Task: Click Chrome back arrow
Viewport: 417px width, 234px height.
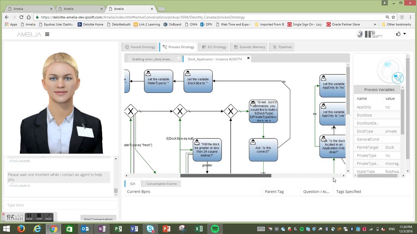Action: point(7,17)
